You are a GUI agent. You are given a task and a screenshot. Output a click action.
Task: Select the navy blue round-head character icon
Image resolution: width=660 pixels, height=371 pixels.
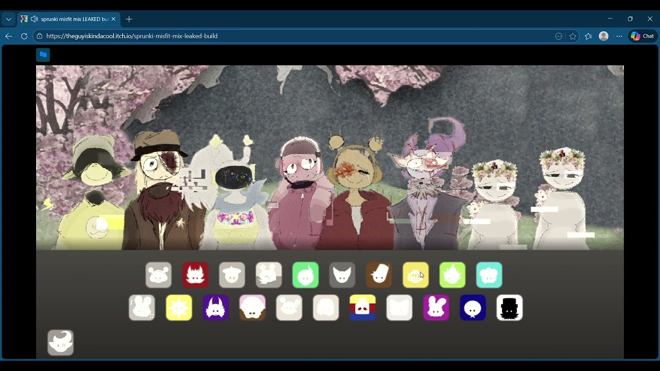[x=473, y=308]
